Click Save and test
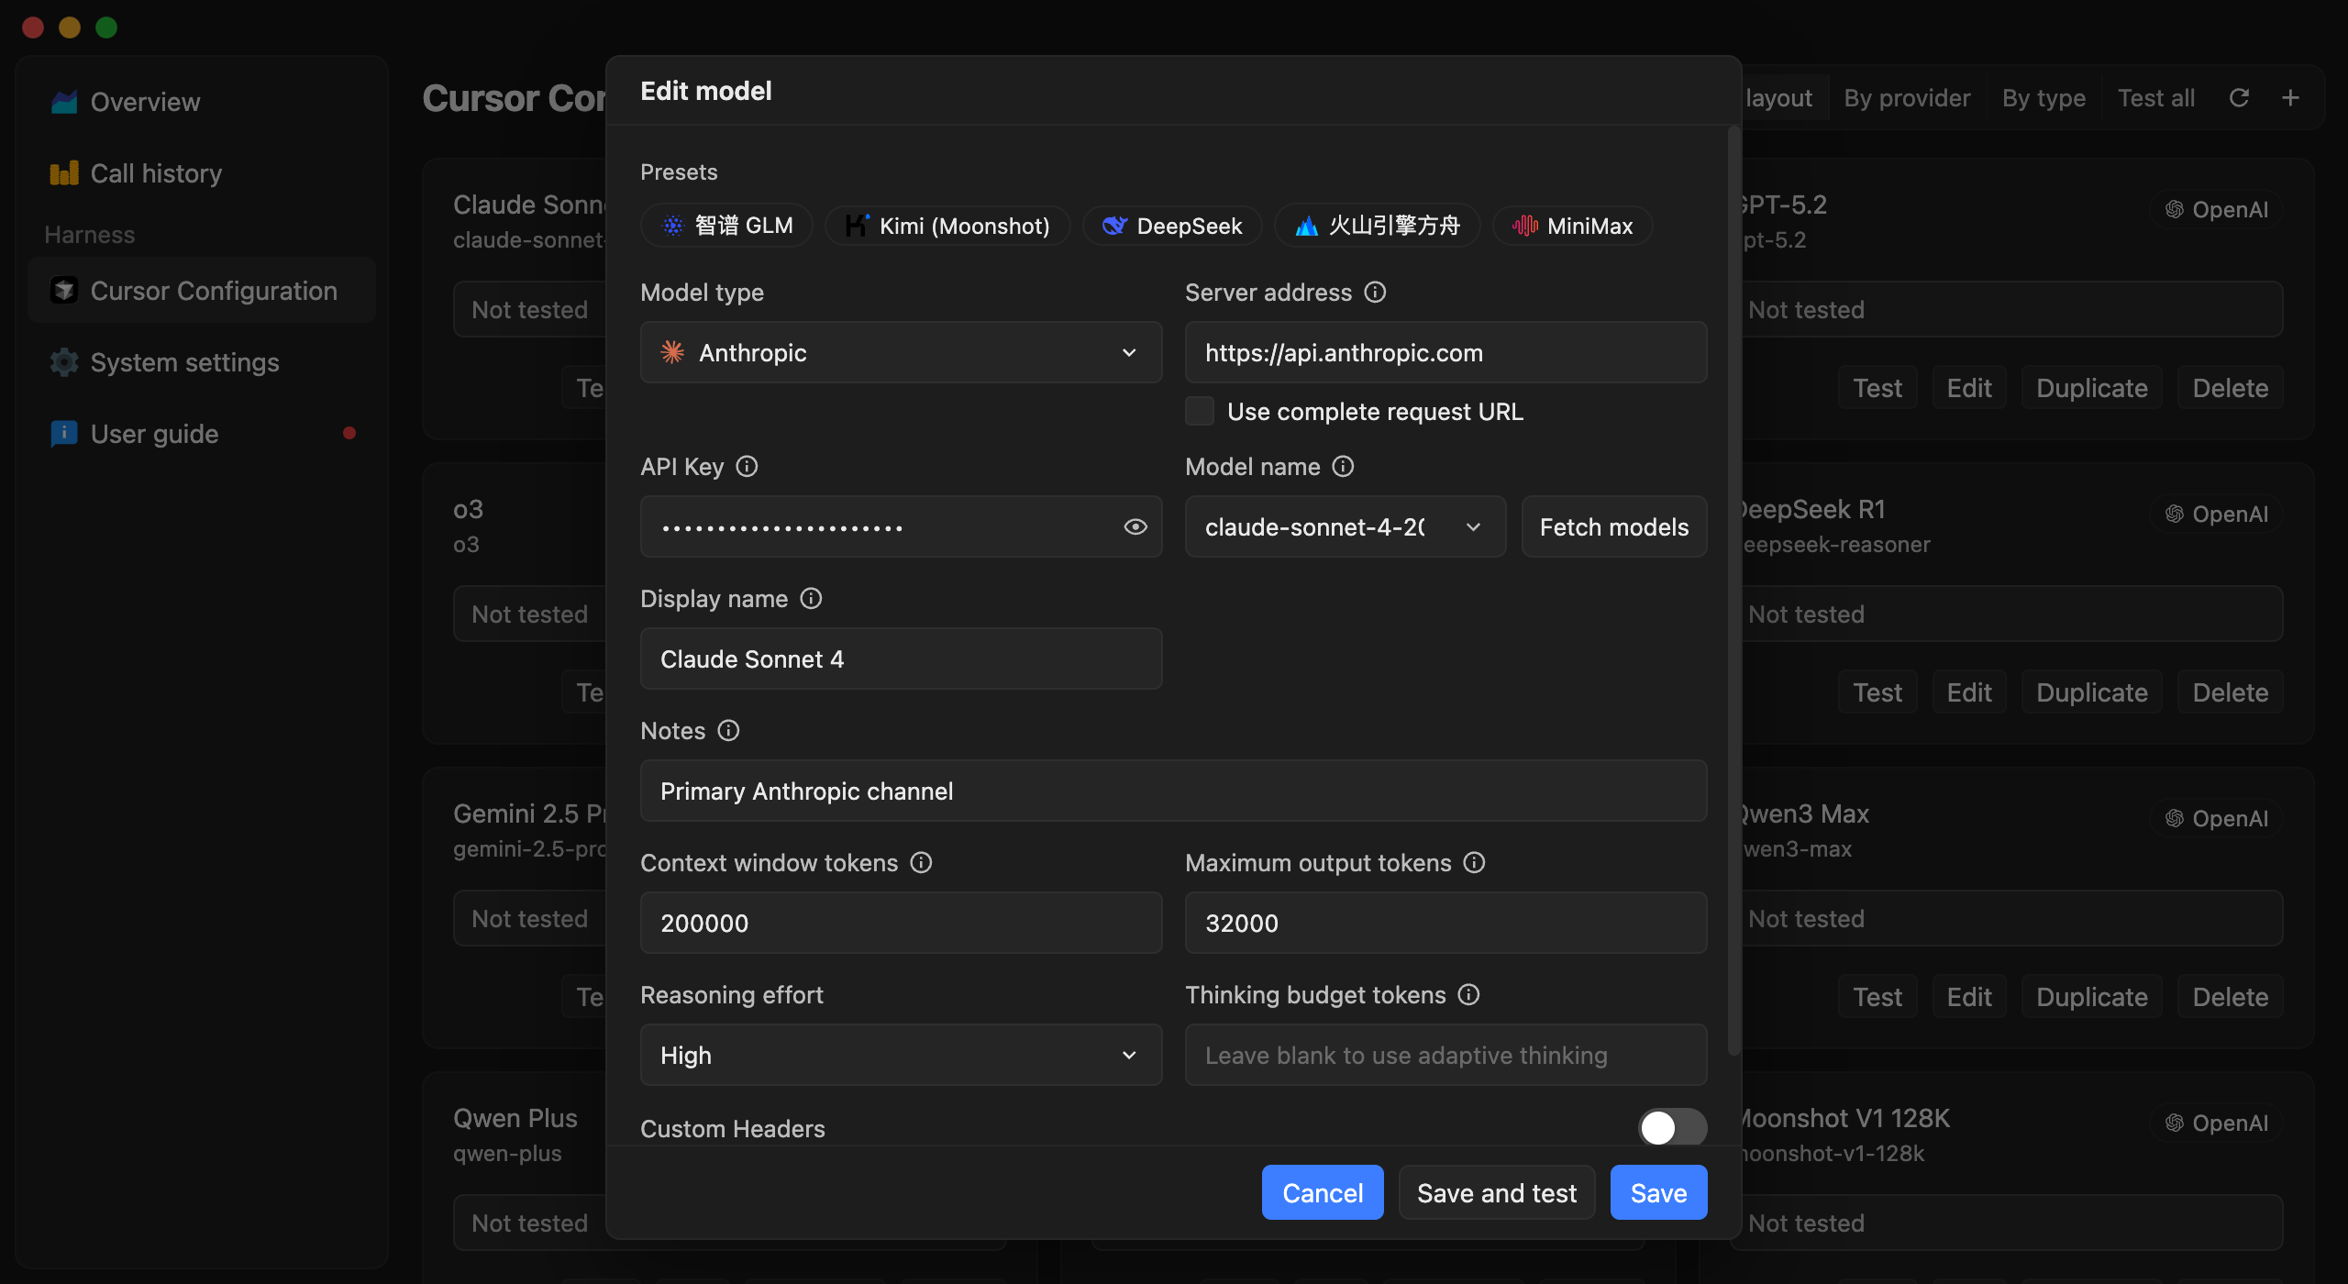 point(1497,1192)
